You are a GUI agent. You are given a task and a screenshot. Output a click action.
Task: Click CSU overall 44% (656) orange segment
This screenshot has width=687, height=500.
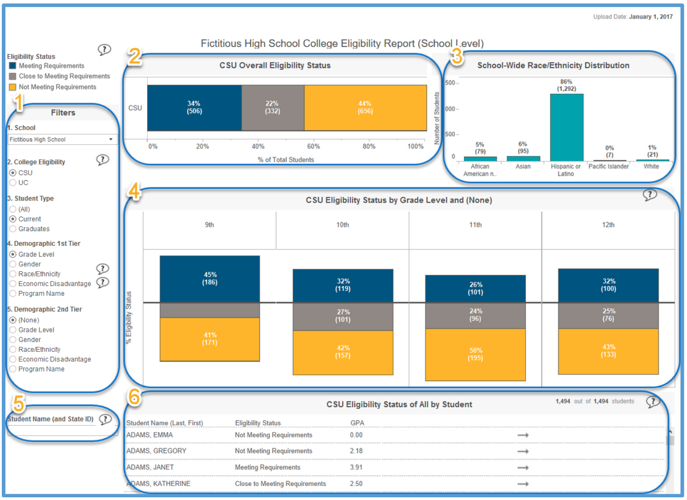[366, 108]
